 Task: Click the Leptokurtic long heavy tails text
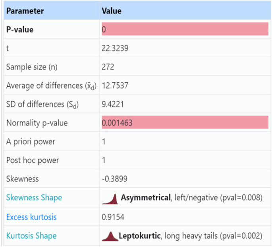[191, 236]
